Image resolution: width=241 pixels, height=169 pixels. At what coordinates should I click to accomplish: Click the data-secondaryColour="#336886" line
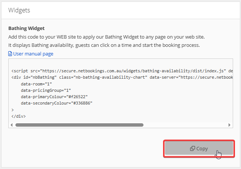pyautogui.click(x=56, y=103)
